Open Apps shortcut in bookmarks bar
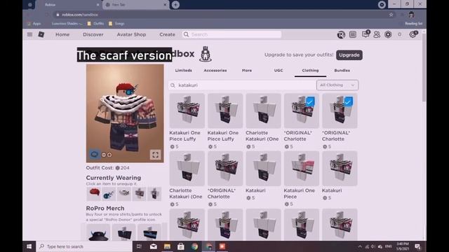 [x=34, y=24]
